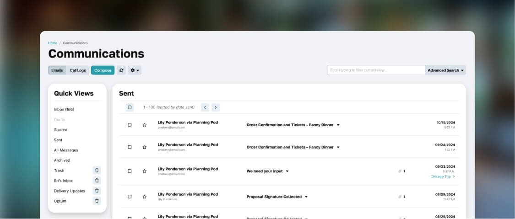Open the 11:42 AM Proposal Signature Collected subject

point(274,197)
